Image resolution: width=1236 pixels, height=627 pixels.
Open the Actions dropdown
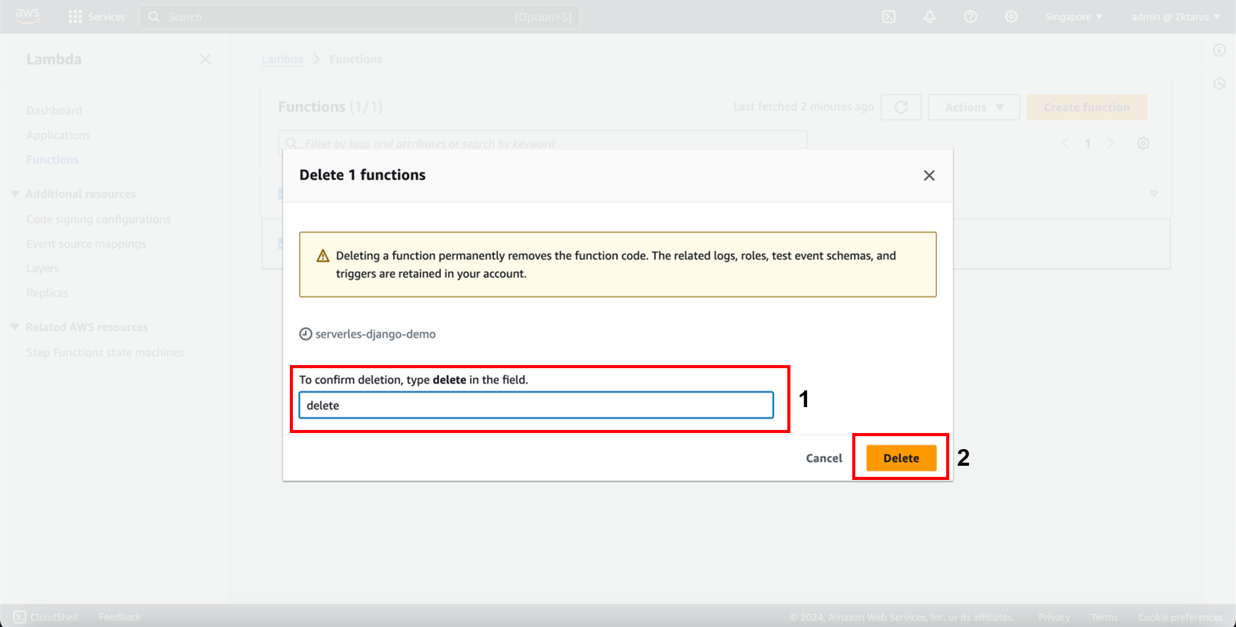click(974, 107)
